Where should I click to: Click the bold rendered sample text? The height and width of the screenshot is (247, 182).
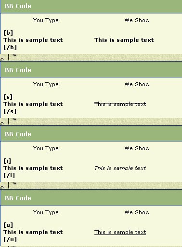pyautogui.click(x=124, y=40)
